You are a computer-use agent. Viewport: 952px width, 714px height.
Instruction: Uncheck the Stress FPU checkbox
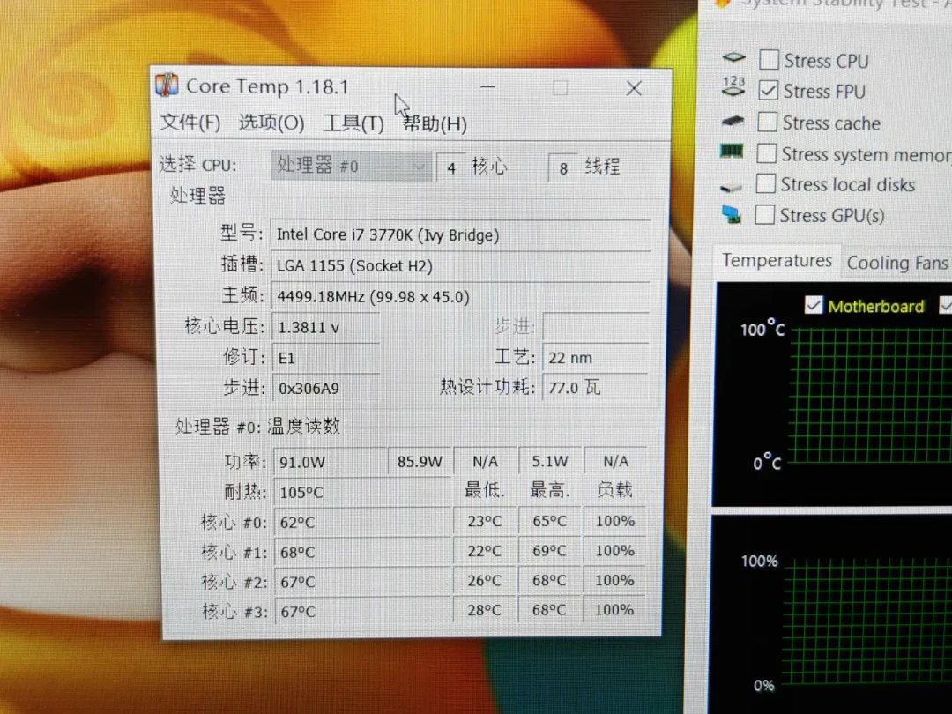(768, 91)
